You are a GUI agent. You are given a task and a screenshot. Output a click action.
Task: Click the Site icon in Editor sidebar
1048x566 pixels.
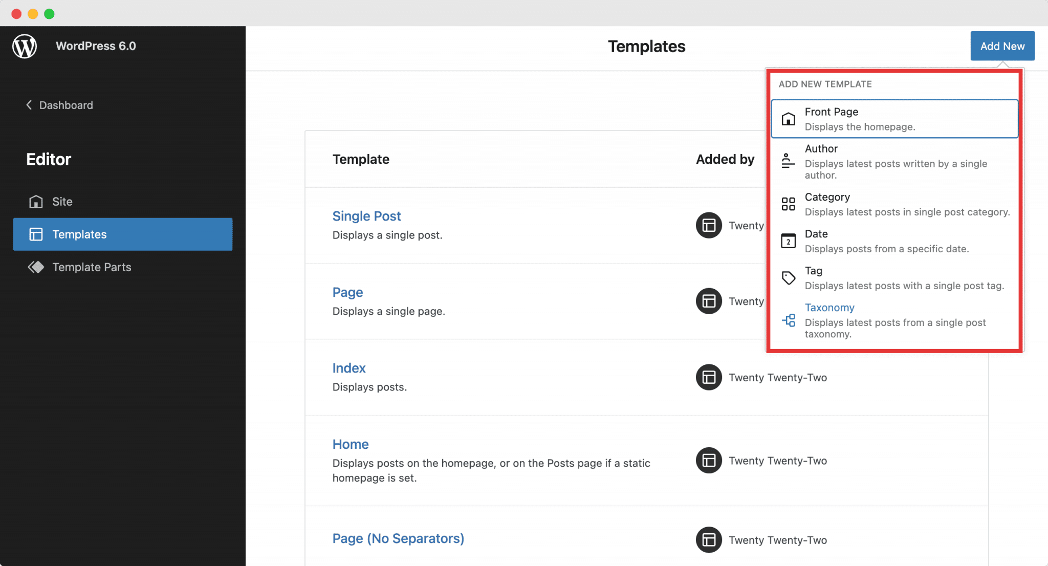[x=35, y=202]
